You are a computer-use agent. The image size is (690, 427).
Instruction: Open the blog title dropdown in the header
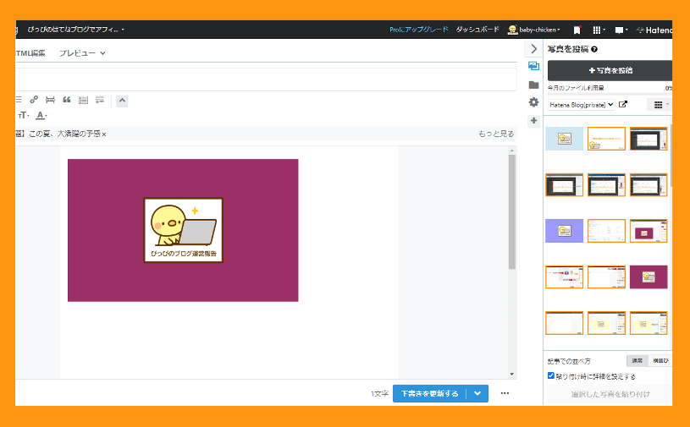click(x=75, y=30)
